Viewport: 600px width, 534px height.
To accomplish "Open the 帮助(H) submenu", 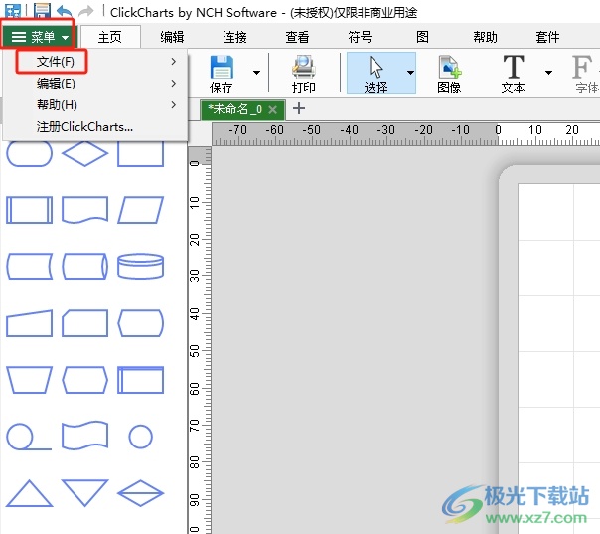I will 95,105.
